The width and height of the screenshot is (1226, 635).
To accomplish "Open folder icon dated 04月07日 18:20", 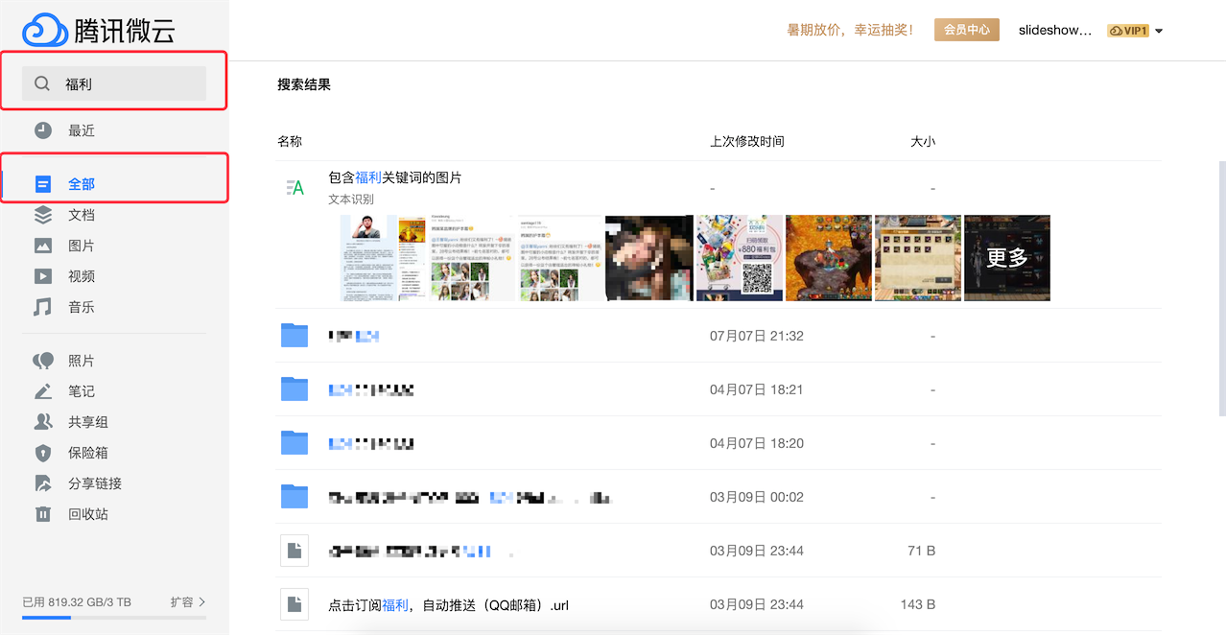I will [x=295, y=443].
